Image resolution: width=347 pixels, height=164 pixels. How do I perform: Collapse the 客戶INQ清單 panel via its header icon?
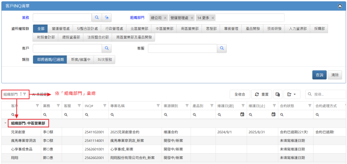(340, 6)
